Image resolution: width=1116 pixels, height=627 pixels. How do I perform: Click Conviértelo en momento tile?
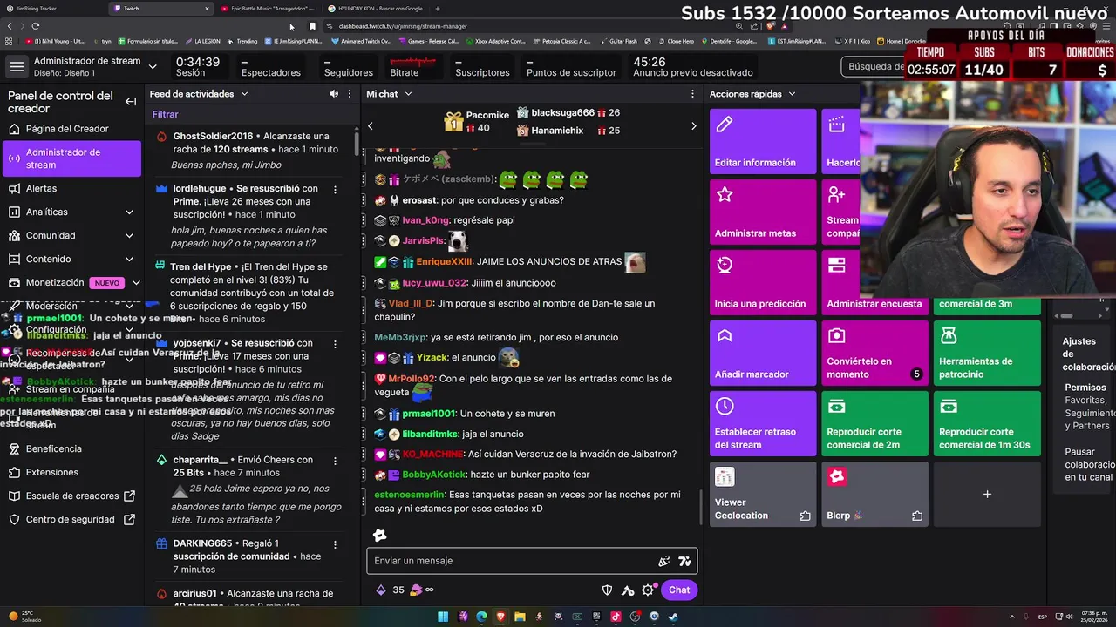pyautogui.click(x=874, y=353)
